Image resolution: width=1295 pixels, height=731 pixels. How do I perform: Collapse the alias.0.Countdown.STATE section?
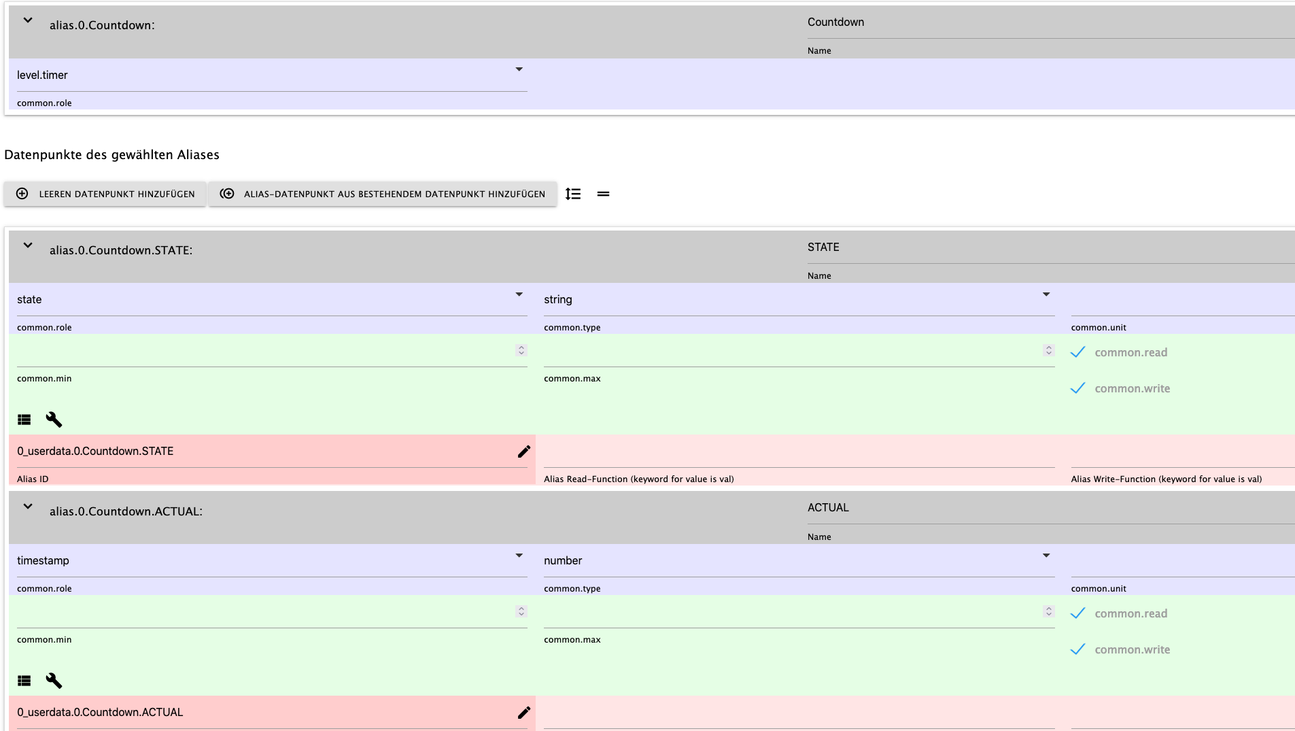pos(28,245)
